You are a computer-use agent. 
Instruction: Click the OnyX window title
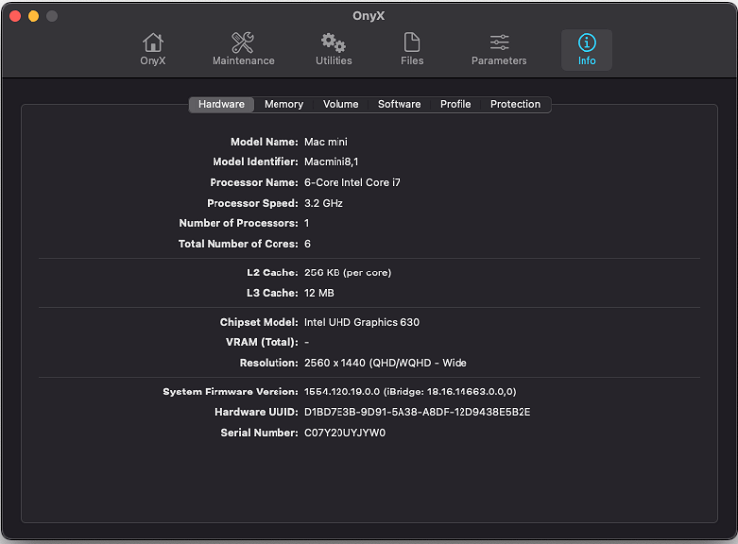(369, 16)
